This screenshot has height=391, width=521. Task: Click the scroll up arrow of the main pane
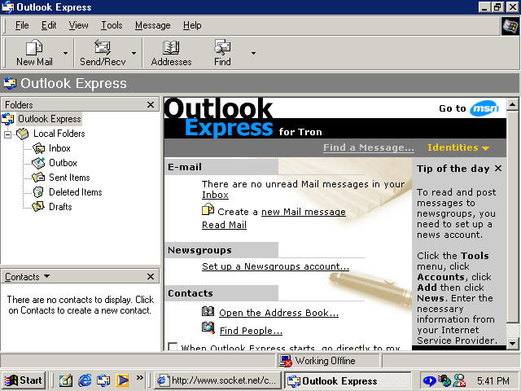[x=512, y=105]
